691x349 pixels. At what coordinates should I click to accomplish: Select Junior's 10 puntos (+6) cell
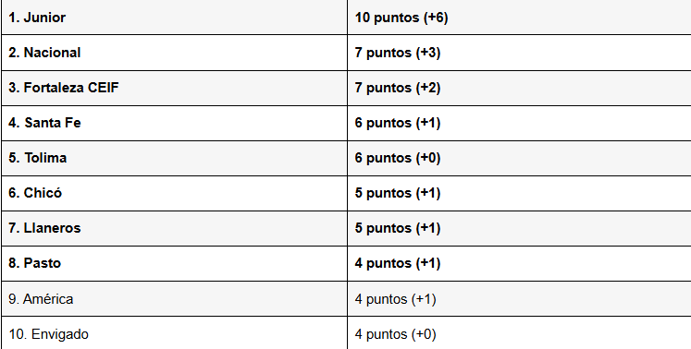(520, 18)
